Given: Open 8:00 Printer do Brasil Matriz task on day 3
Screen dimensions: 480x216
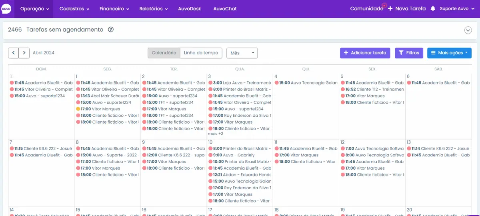Looking at the screenshot, I should tap(240, 89).
